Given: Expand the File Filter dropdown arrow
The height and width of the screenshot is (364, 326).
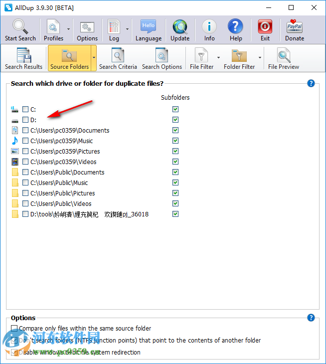Looking at the screenshot, I should pyautogui.click(x=218, y=57).
